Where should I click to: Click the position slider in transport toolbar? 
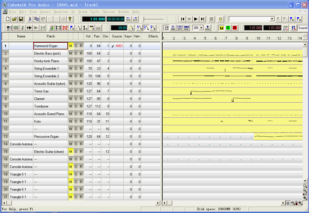[153, 19]
